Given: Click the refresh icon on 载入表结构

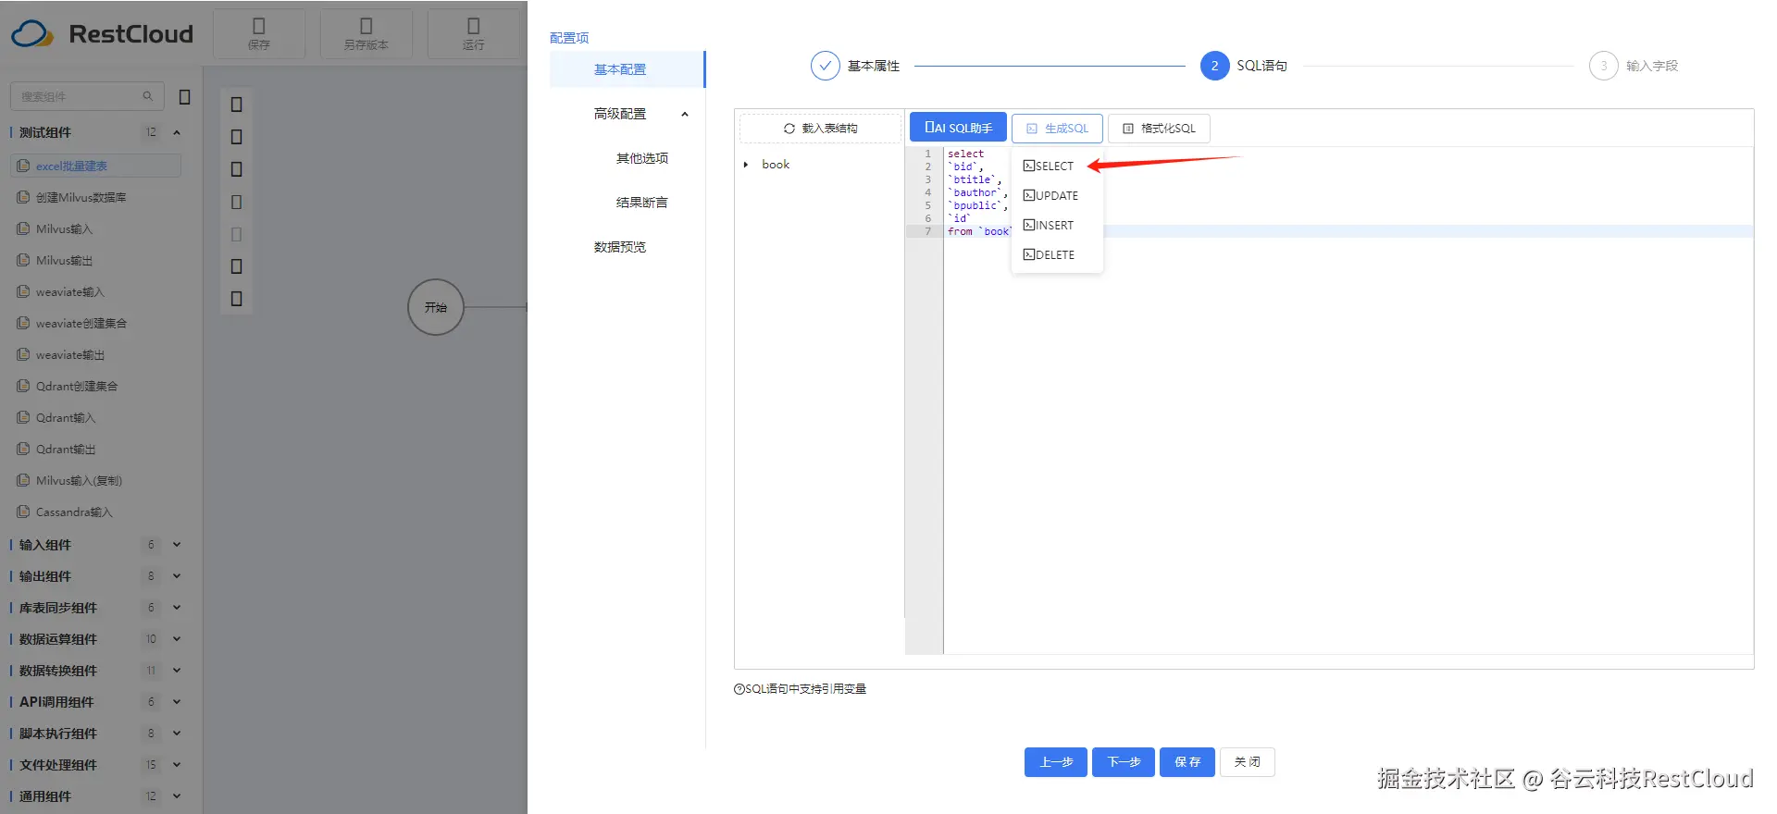Looking at the screenshot, I should (789, 129).
